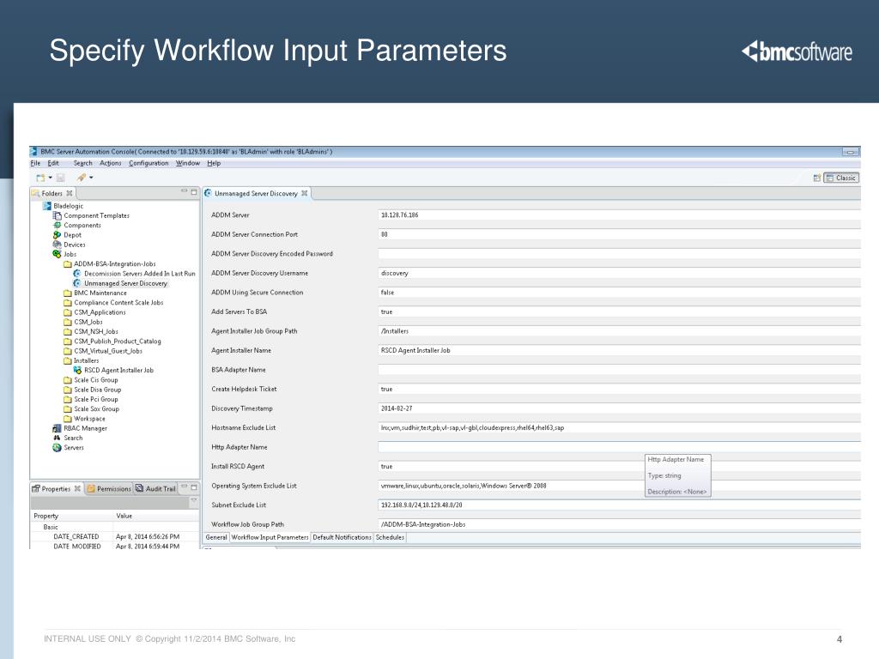Click the RBAC Manager icon

coord(58,428)
